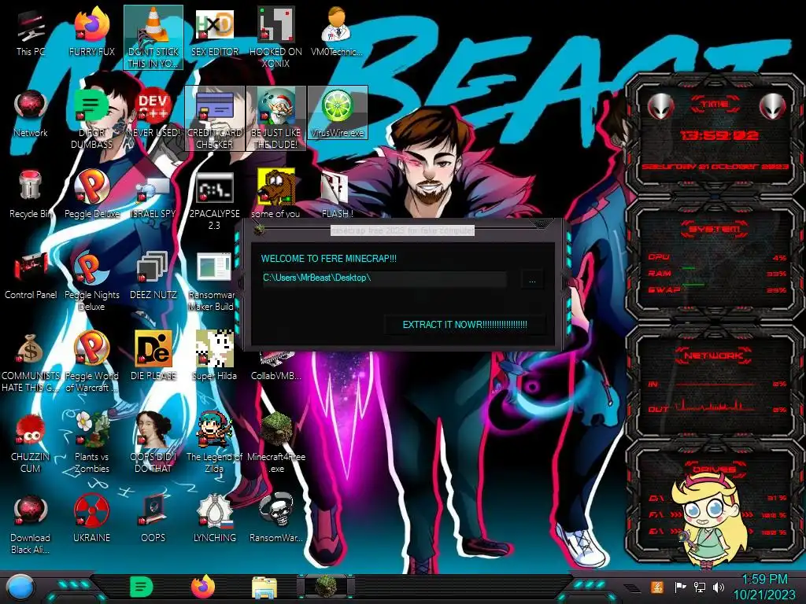Image resolution: width=806 pixels, height=604 pixels.
Task: Open the DEEZ NUTZ desktop icon
Action: click(153, 275)
